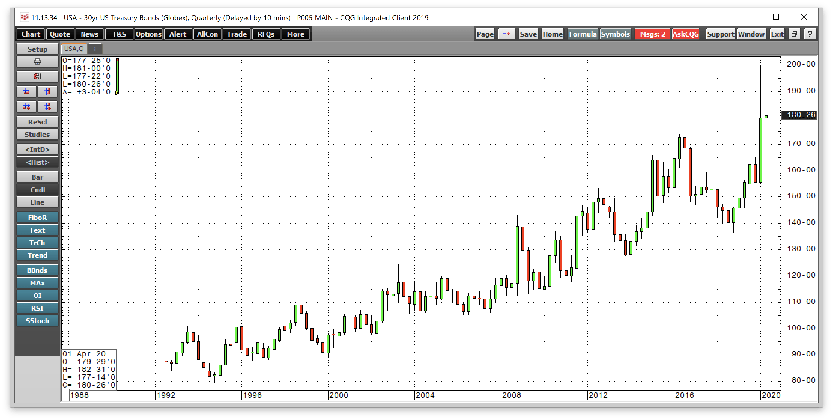Click the vertical expand arrows icon

pos(47,92)
